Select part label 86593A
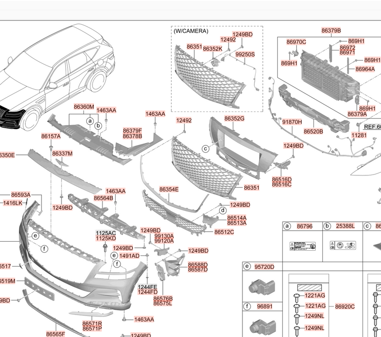This screenshot has height=337, width=381. pos(20,195)
